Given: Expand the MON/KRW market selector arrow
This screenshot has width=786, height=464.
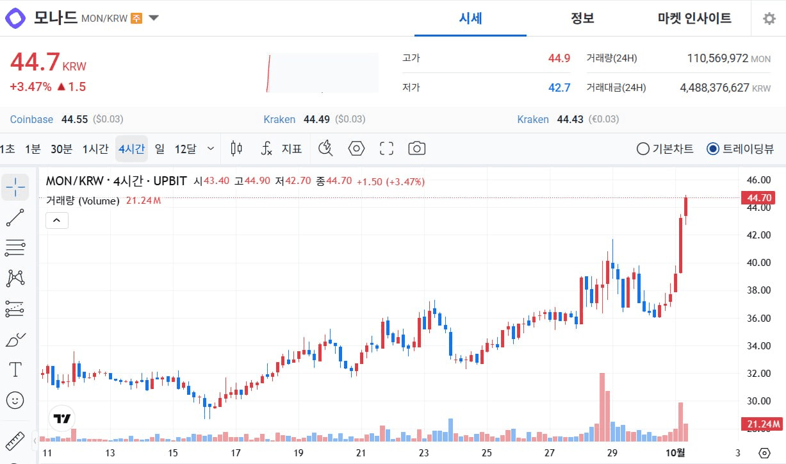Looking at the screenshot, I should pyautogui.click(x=154, y=18).
